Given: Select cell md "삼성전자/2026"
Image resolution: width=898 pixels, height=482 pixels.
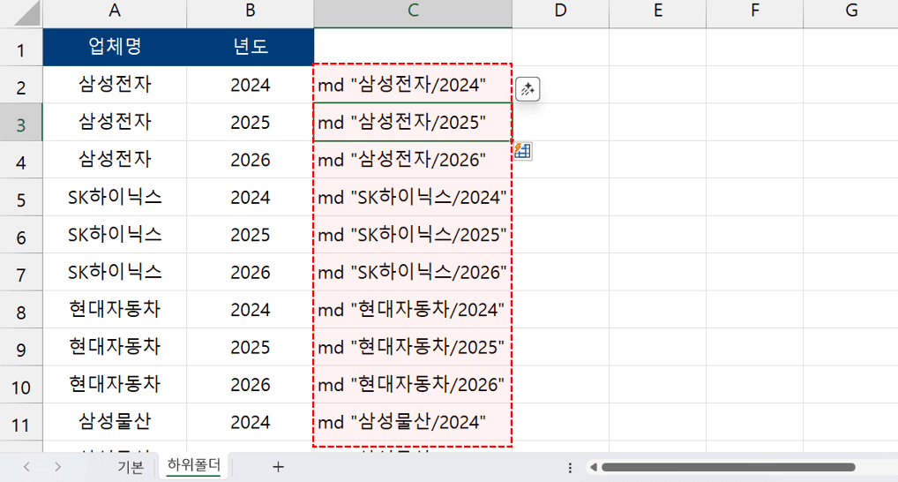Looking at the screenshot, I should [413, 159].
